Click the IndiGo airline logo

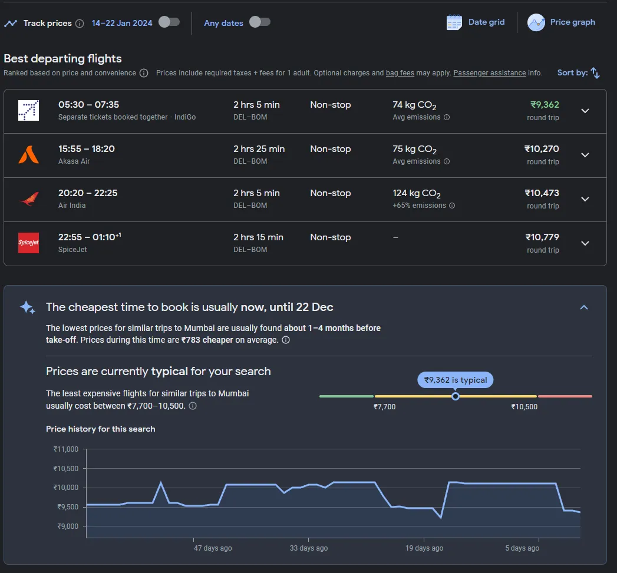pyautogui.click(x=28, y=111)
